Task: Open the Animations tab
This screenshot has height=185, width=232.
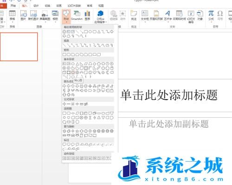Action: point(59,6)
